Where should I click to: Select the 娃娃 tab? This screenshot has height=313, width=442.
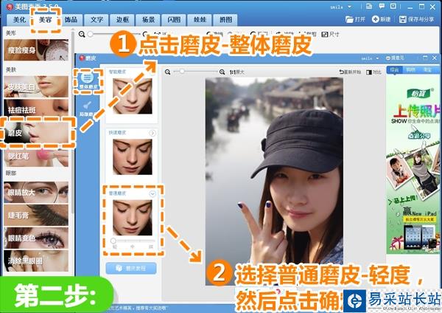point(200,19)
